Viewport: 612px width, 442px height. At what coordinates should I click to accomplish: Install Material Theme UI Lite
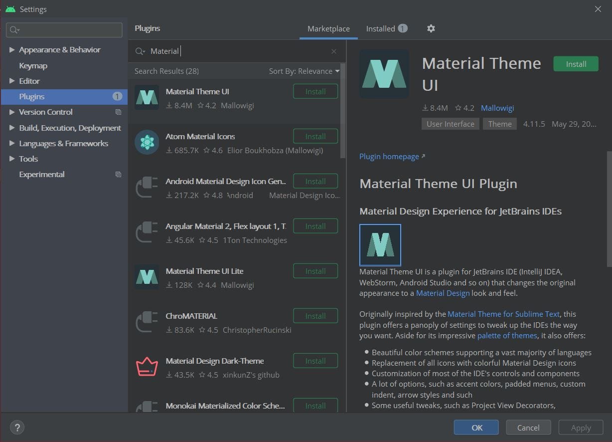(x=315, y=271)
